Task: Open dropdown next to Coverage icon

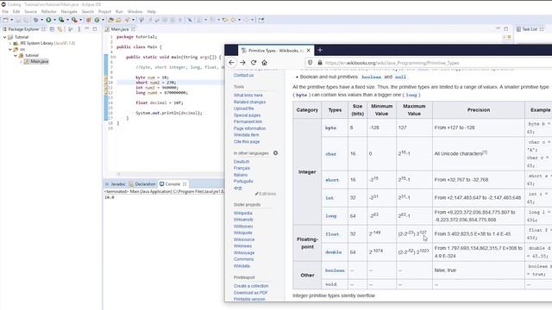Action: click(x=67, y=20)
